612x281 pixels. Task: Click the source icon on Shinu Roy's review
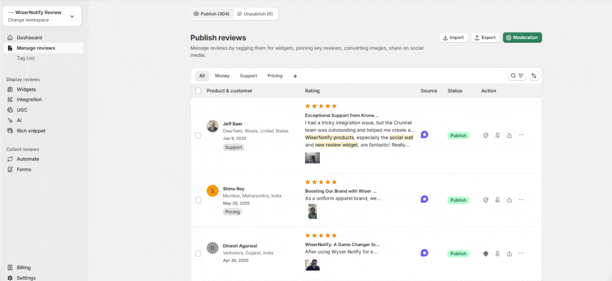424,199
